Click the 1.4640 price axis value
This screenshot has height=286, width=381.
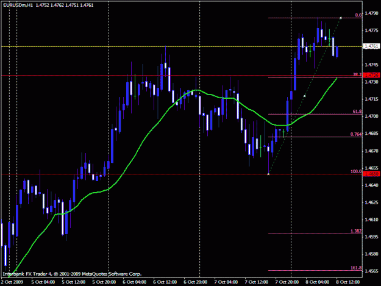(x=371, y=185)
